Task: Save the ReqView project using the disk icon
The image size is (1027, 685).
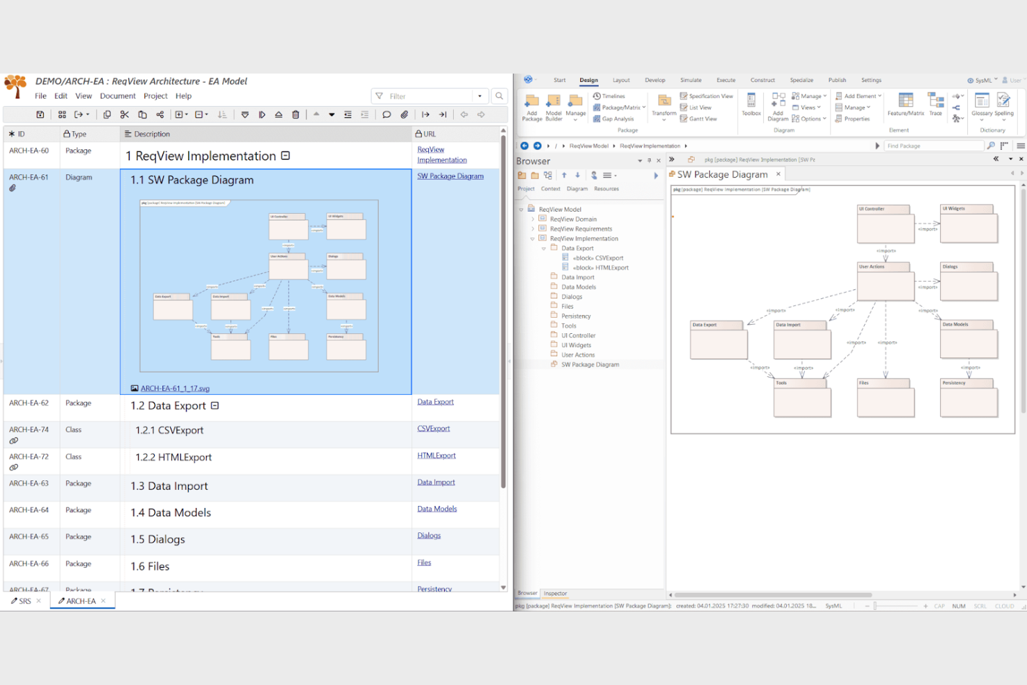Action: pyautogui.click(x=40, y=115)
